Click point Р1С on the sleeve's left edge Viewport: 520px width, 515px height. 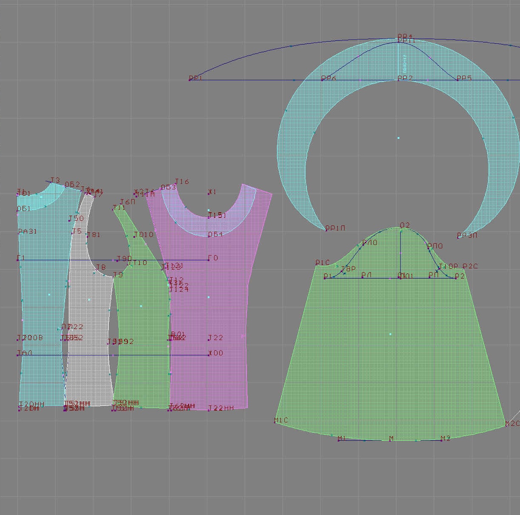(317, 265)
